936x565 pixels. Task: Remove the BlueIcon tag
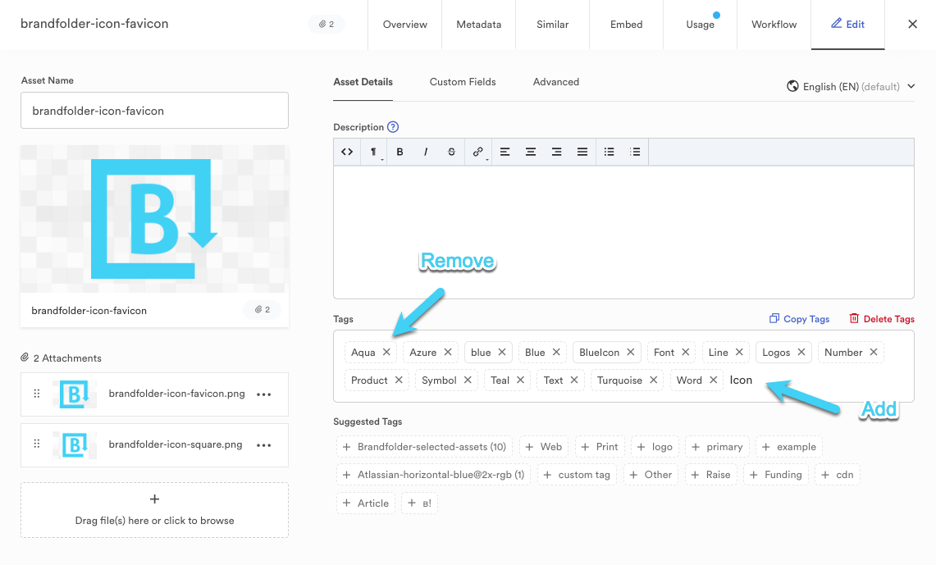pos(630,352)
